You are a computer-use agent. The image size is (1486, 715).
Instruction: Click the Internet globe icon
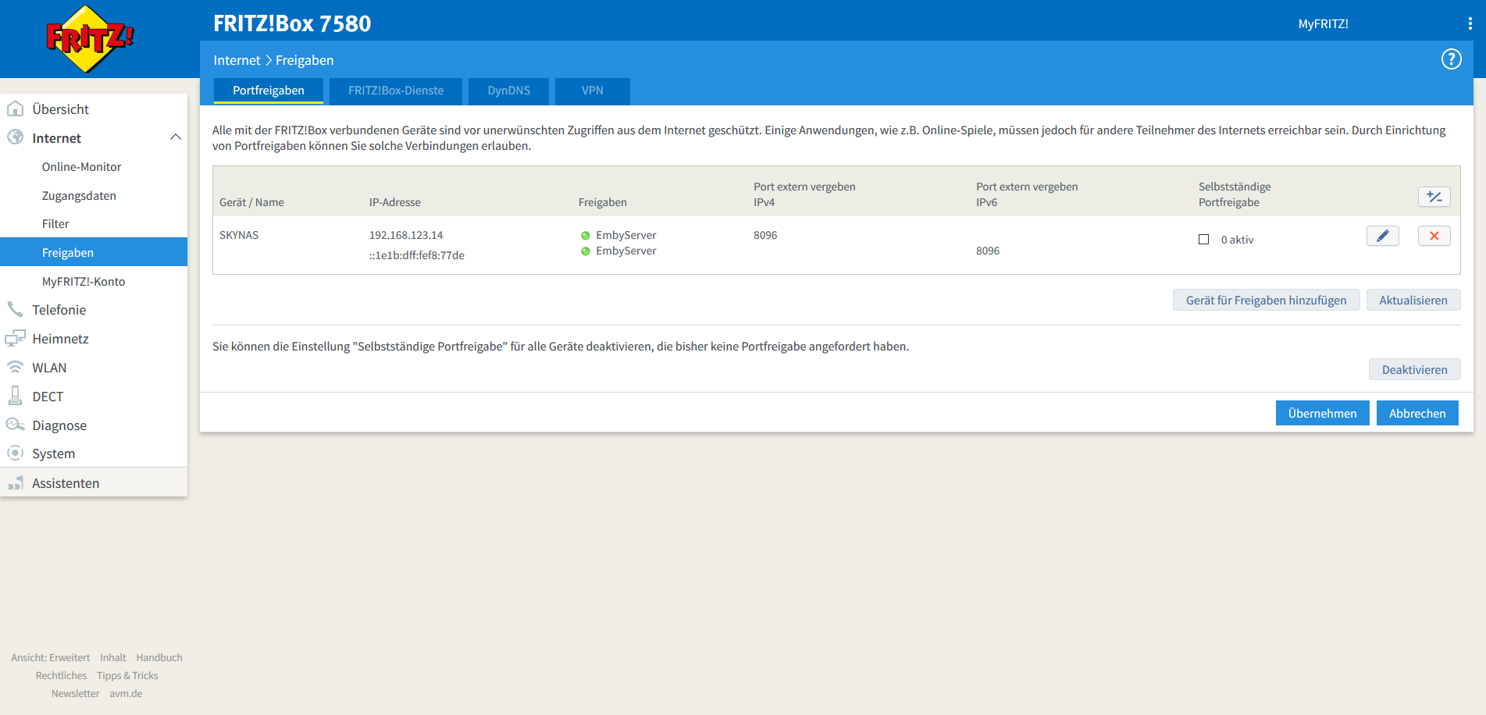(15, 137)
